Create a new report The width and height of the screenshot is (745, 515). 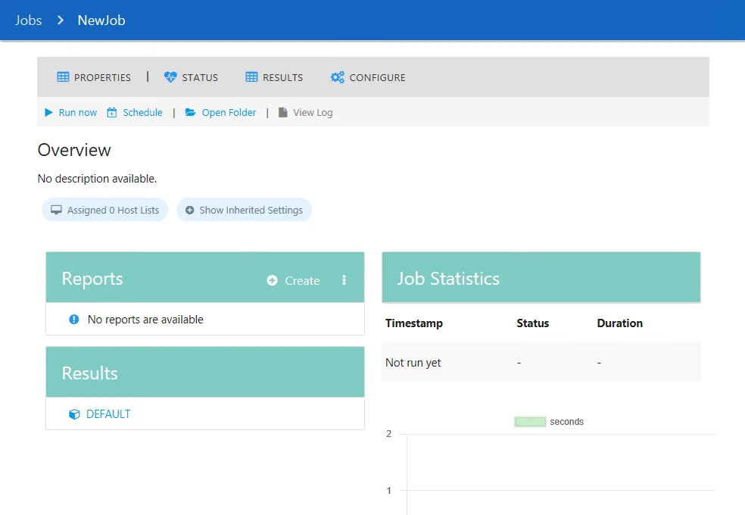293,281
